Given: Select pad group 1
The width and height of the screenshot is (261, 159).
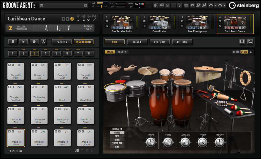Looking at the screenshot, I should point(13,54).
